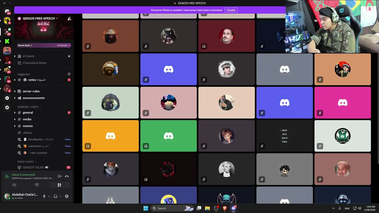
Task: Open the announcements channel
Action: point(44,98)
